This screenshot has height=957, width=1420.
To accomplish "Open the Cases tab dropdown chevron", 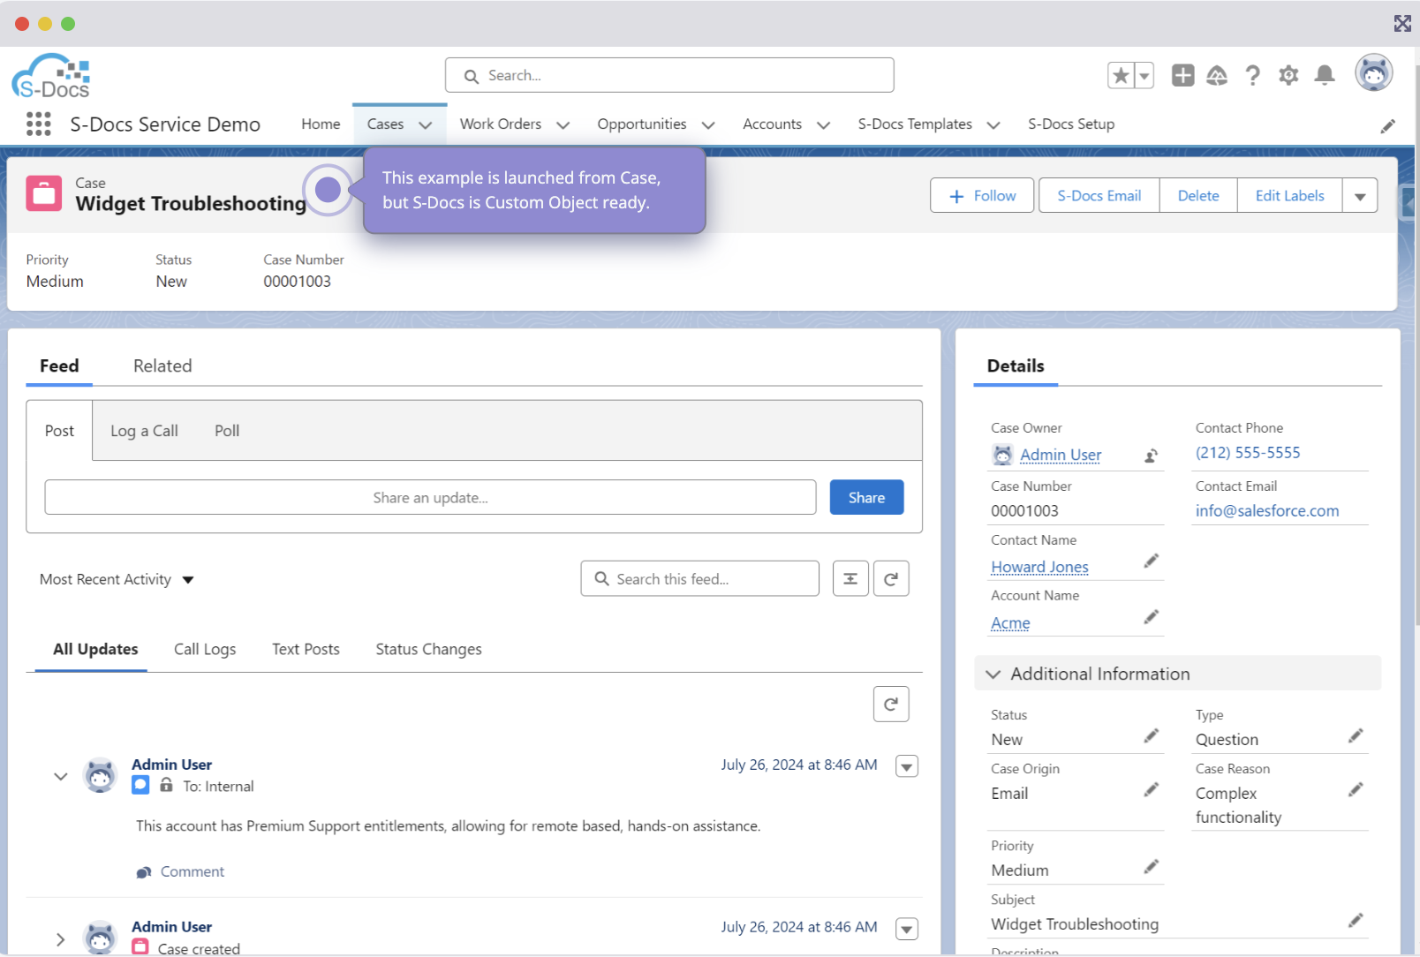I will pyautogui.click(x=426, y=125).
